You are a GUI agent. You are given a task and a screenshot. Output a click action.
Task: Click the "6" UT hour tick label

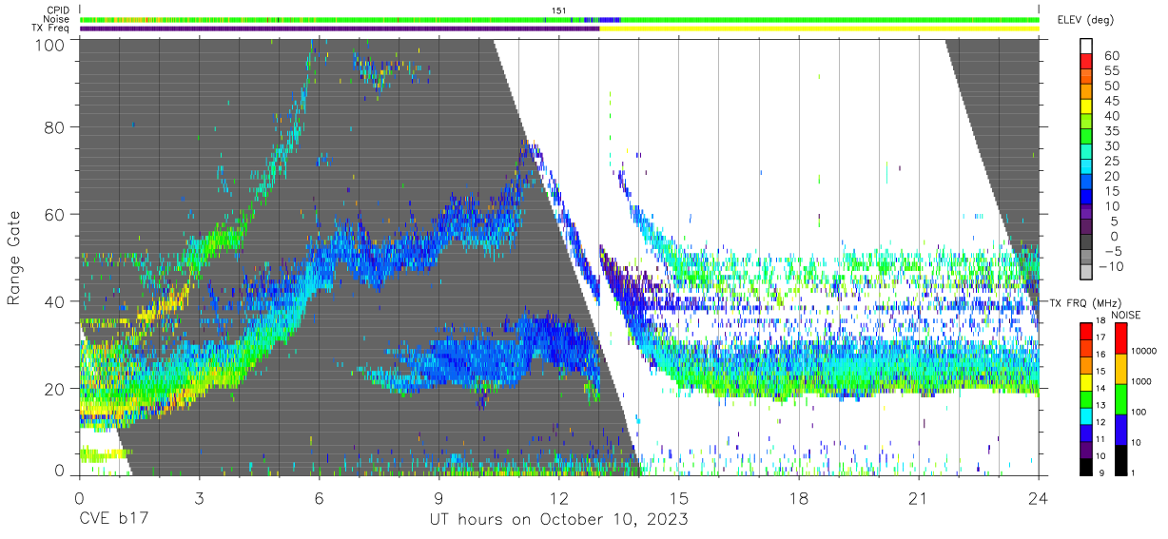click(x=319, y=498)
